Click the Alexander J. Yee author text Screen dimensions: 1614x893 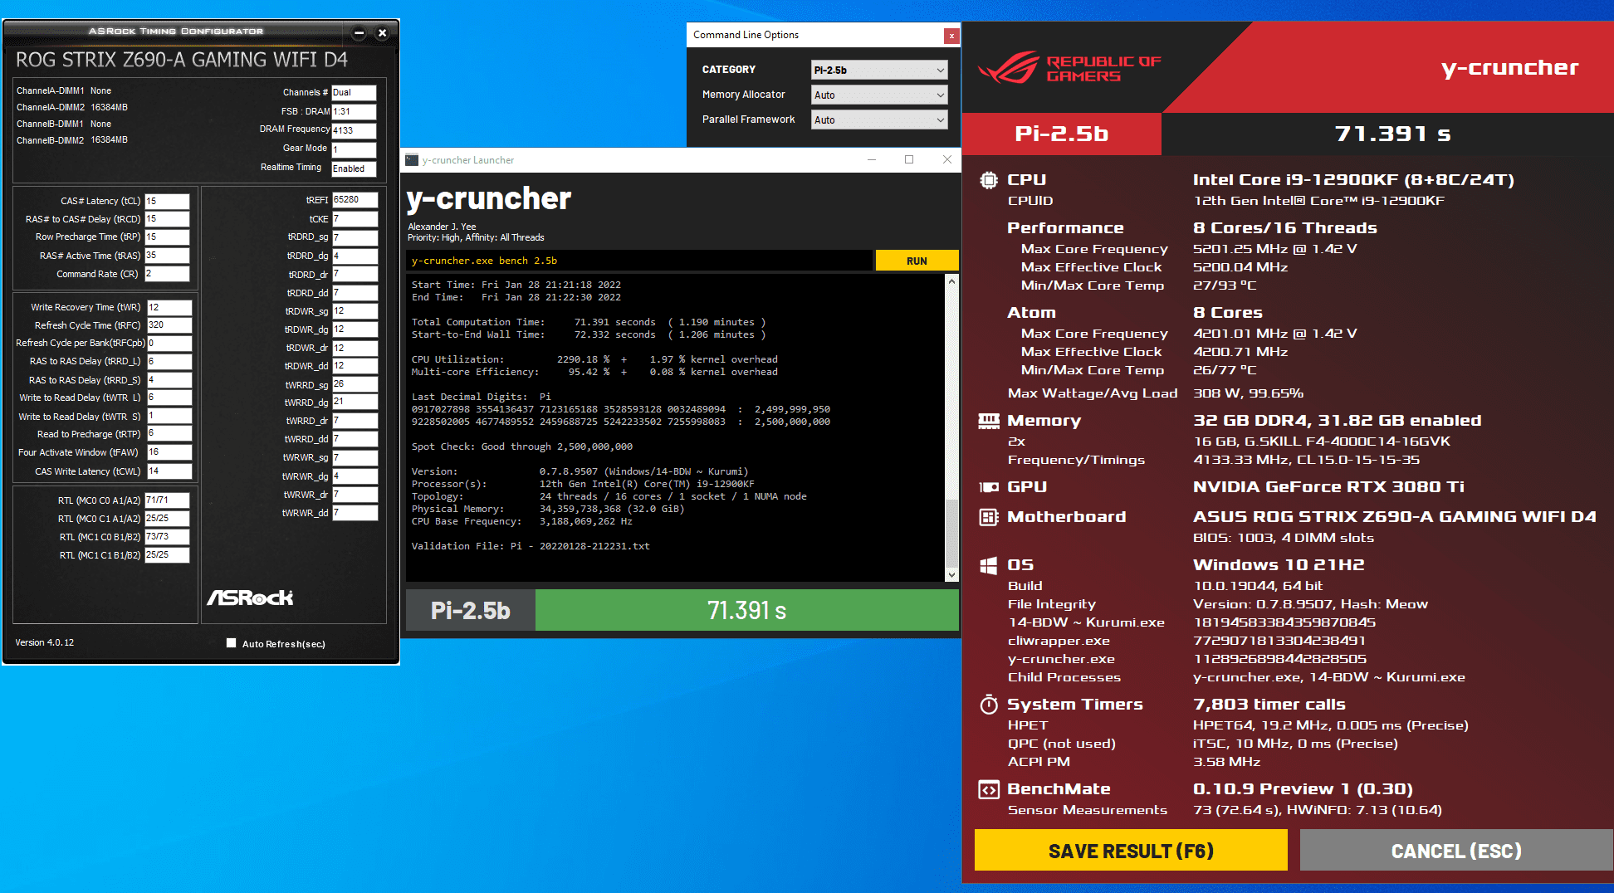(x=442, y=227)
